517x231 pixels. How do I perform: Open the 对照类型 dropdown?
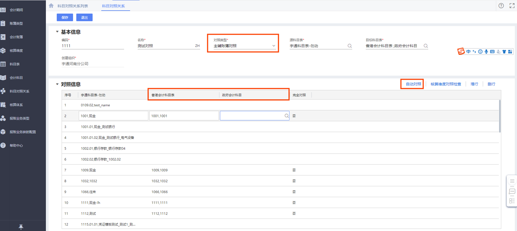(x=245, y=46)
